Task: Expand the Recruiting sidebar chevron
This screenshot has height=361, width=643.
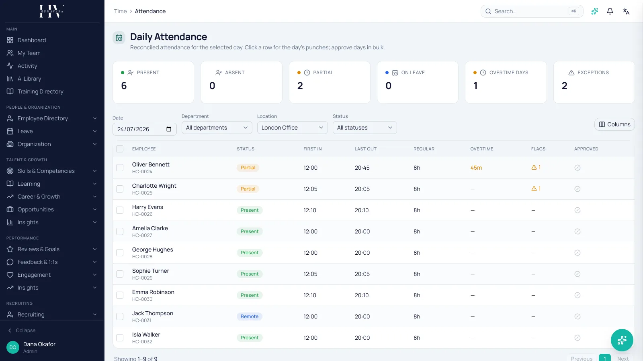Action: pos(95,314)
